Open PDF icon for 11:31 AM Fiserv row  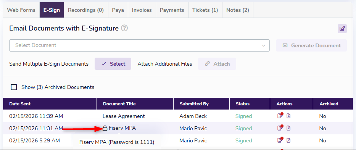(x=288, y=128)
